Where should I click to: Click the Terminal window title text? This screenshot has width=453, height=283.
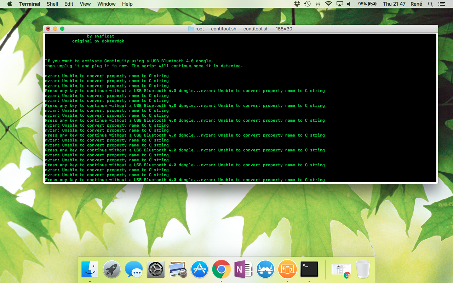[244, 29]
